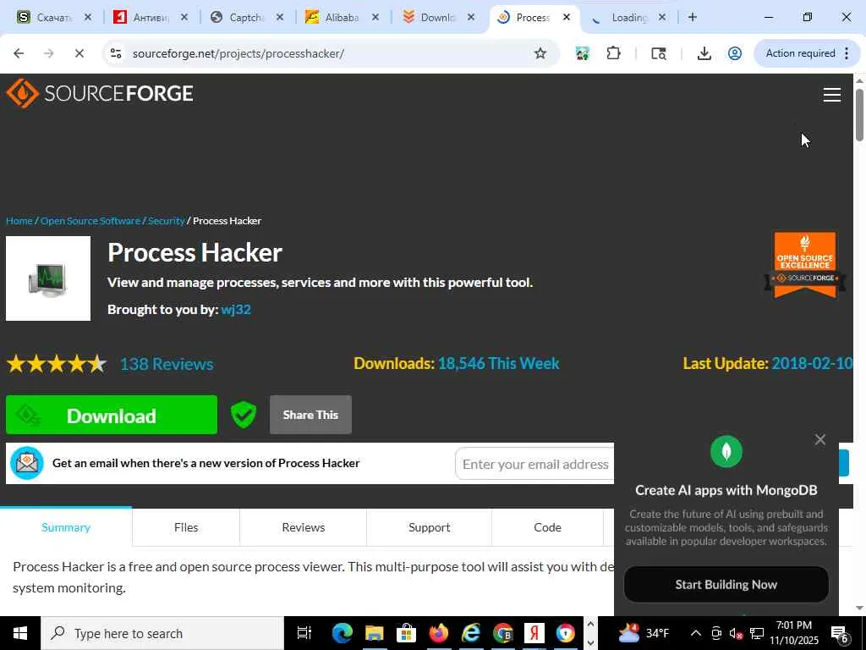Show hidden system tray icons
The image size is (866, 650).
click(x=696, y=633)
